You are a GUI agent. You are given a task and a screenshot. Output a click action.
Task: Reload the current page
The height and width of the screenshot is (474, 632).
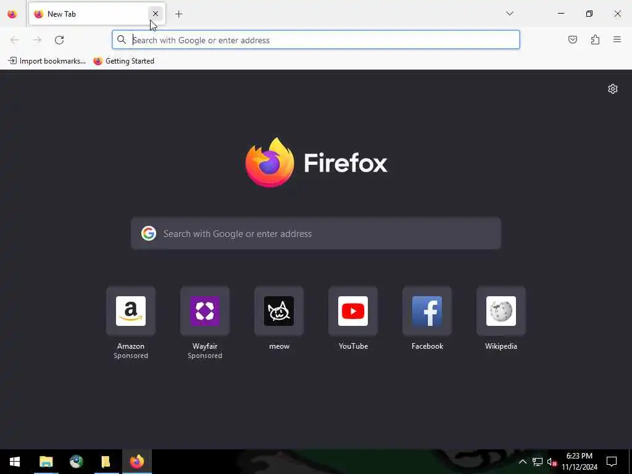[59, 40]
